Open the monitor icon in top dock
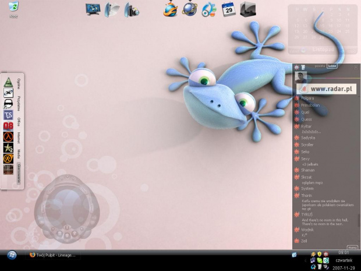 click(x=93, y=9)
